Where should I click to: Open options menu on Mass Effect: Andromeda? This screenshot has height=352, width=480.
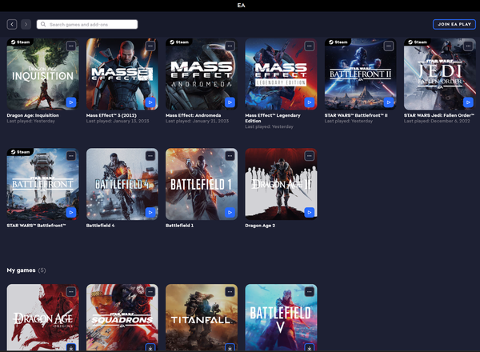coord(230,46)
